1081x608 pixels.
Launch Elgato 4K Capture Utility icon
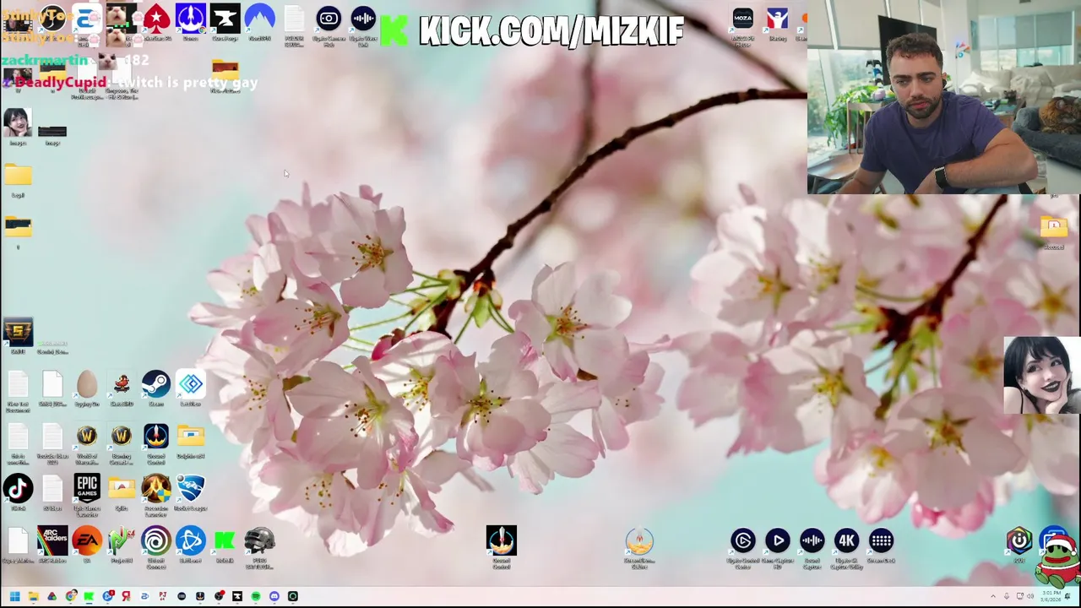tap(846, 540)
